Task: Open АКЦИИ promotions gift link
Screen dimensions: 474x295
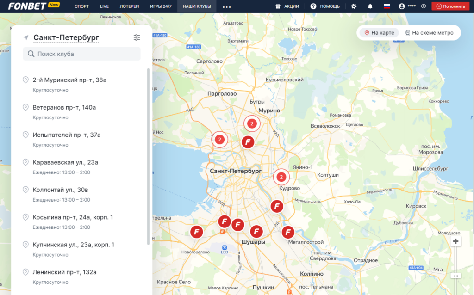Action: click(x=287, y=6)
